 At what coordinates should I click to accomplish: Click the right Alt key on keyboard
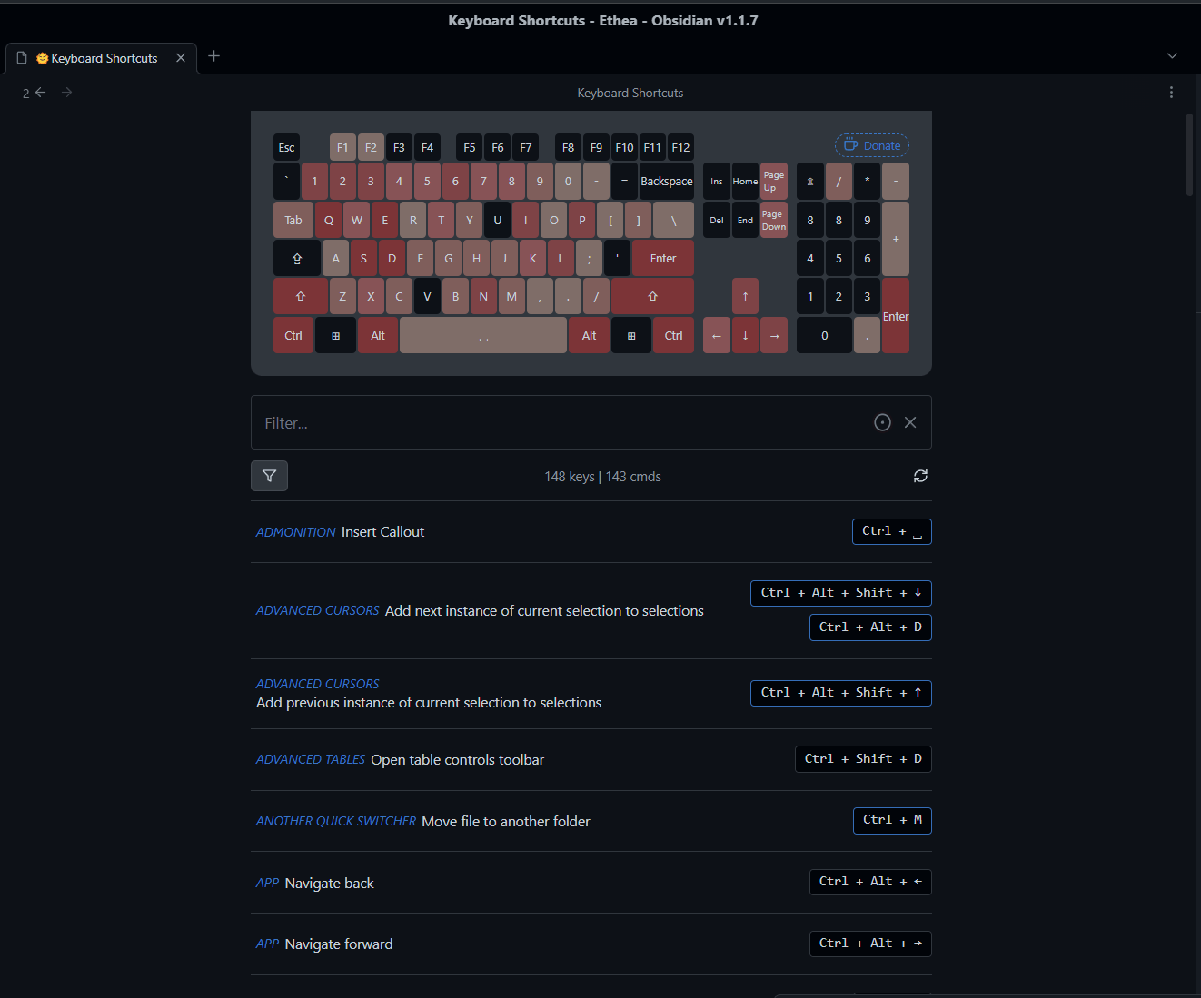589,335
